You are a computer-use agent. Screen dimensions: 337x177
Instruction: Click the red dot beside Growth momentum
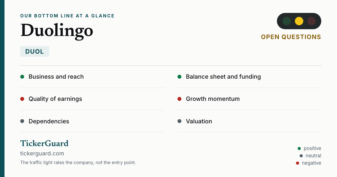coord(179,99)
